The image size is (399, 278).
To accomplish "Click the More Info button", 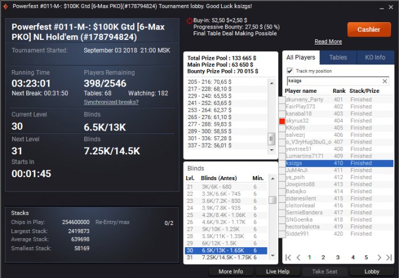I will (x=231, y=271).
